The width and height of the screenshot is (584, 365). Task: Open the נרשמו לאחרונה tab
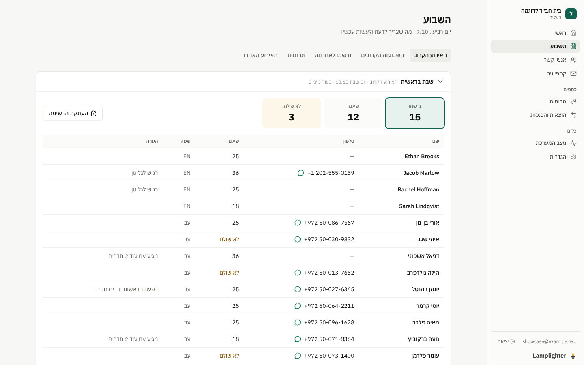[x=333, y=55]
